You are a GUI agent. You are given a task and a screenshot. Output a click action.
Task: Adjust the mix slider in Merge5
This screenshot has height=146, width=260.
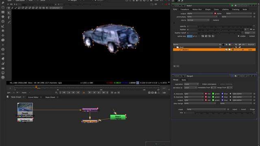click(224, 113)
